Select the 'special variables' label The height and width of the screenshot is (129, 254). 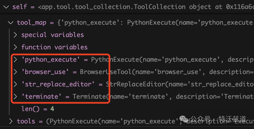(53, 35)
